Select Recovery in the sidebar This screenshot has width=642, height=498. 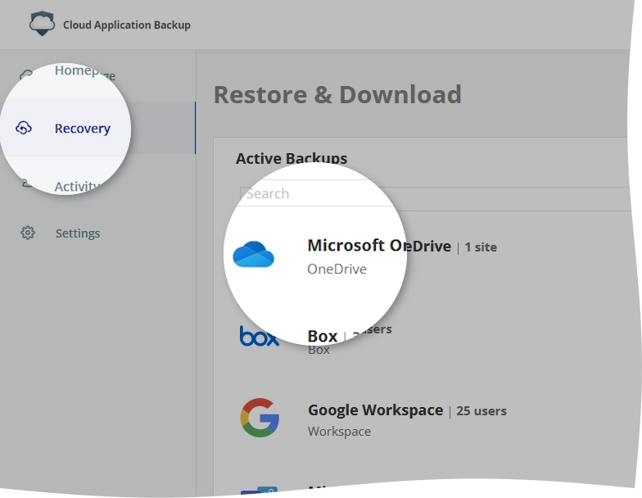(82, 128)
